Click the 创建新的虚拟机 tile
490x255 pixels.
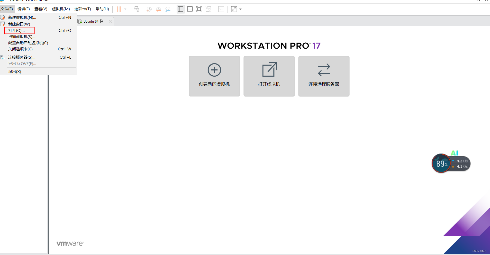(214, 76)
